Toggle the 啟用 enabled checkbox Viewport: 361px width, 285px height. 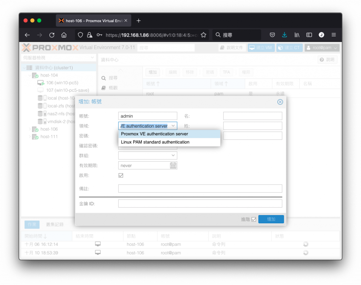click(x=121, y=175)
